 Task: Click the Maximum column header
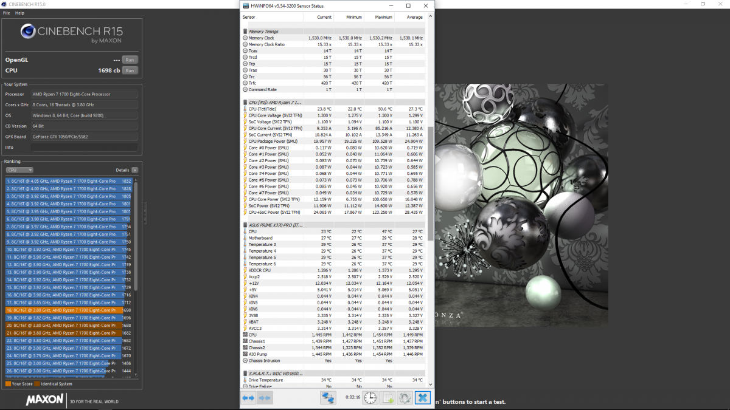[x=379, y=17]
